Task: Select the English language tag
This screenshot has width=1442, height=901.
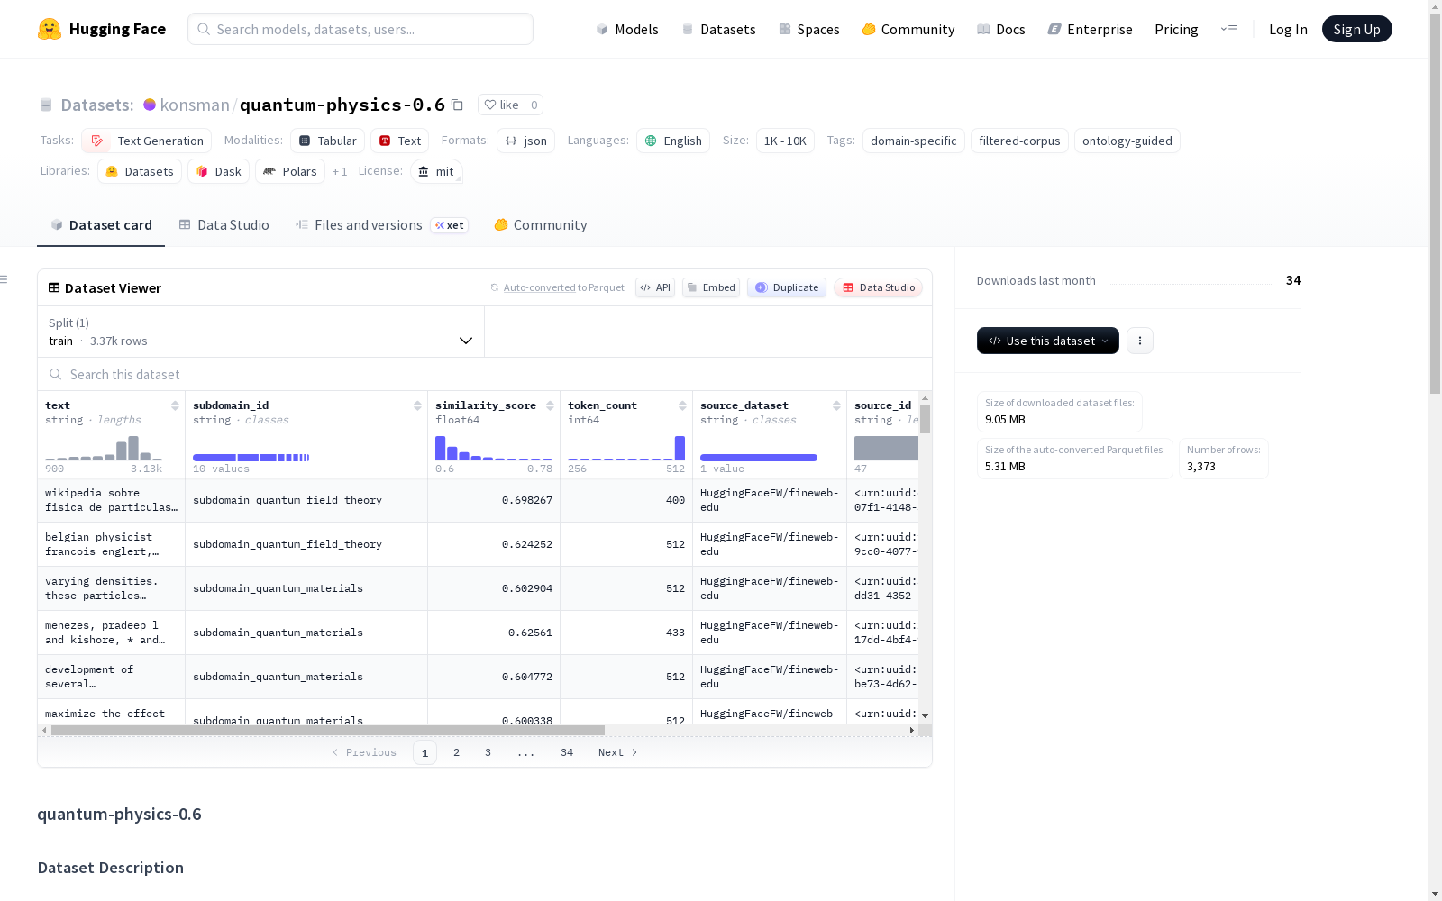Action: [673, 141]
